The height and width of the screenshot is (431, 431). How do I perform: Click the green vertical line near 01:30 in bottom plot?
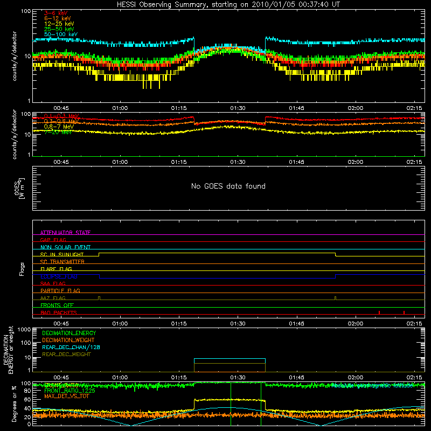coord(231,404)
